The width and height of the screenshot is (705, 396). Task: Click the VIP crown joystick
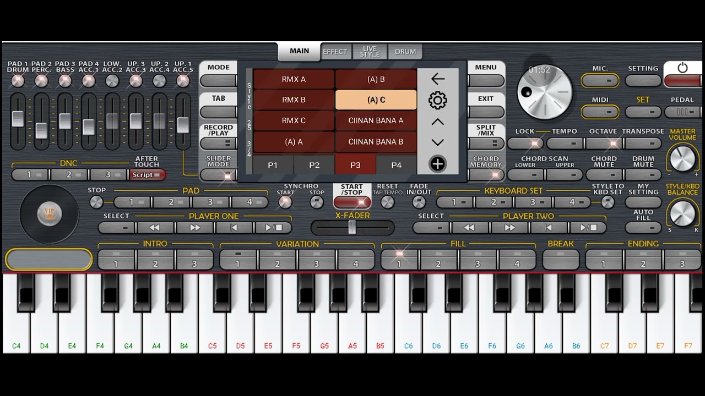pos(49,213)
